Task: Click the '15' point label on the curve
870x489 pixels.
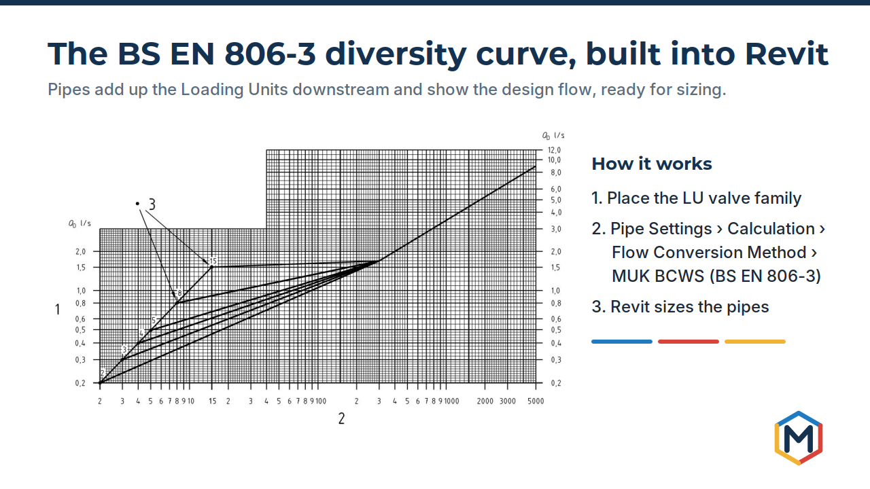Action: coord(213,261)
